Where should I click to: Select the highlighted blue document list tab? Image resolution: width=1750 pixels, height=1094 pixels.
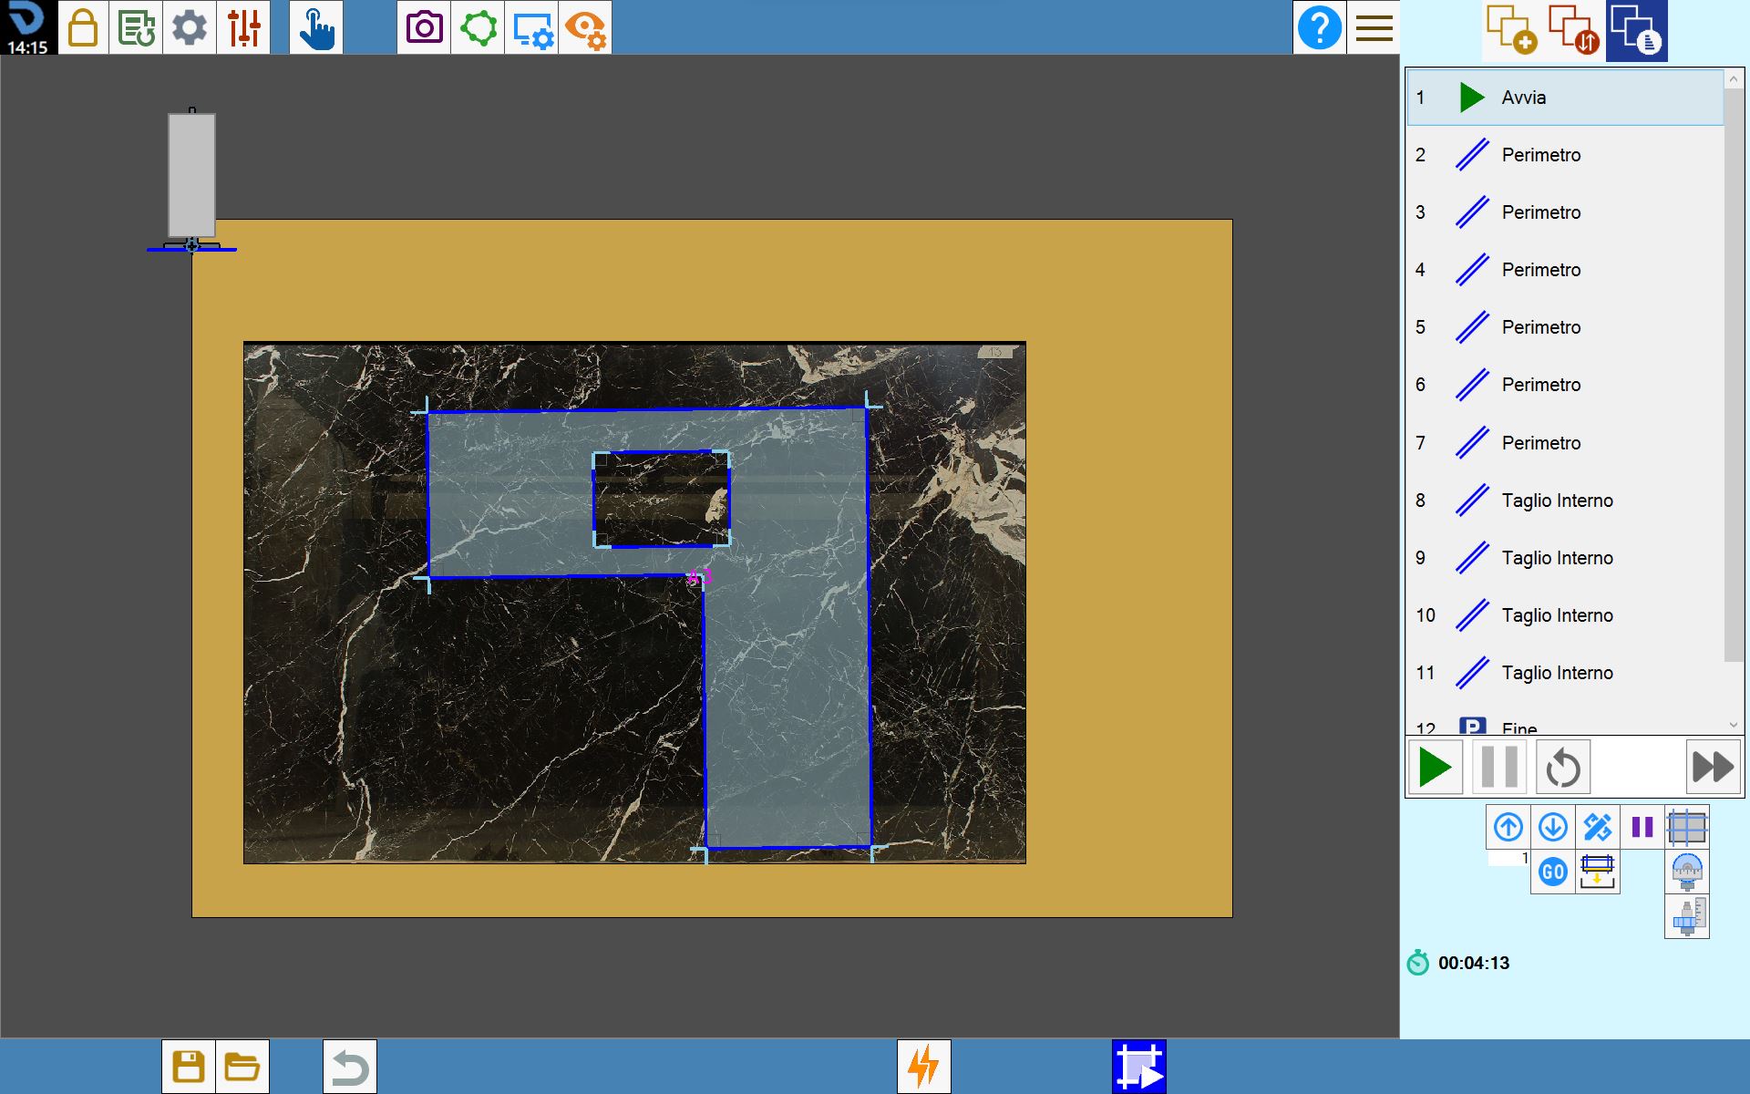click(x=1637, y=30)
